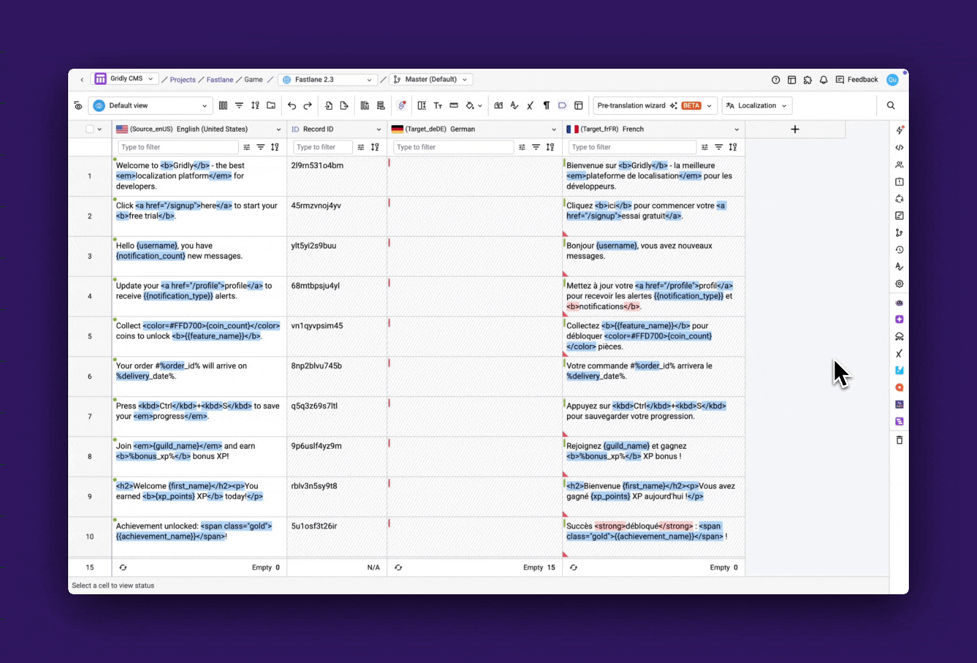
Task: Click the spell check icon in toolbar
Action: tap(514, 106)
